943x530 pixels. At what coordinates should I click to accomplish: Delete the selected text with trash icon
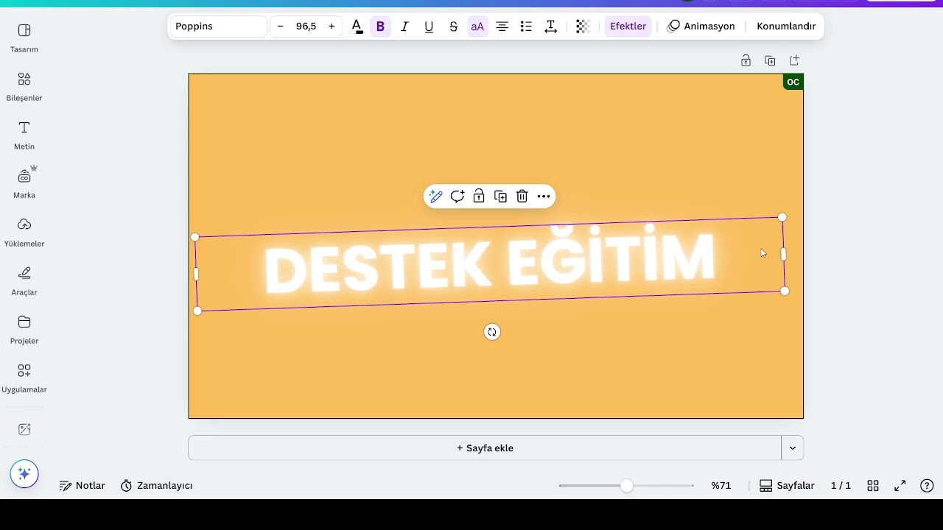[x=522, y=197]
